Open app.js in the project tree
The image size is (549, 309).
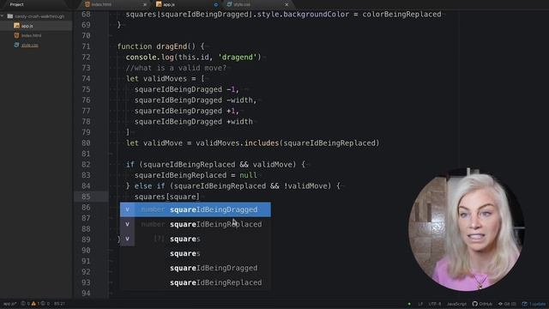pyautogui.click(x=27, y=26)
